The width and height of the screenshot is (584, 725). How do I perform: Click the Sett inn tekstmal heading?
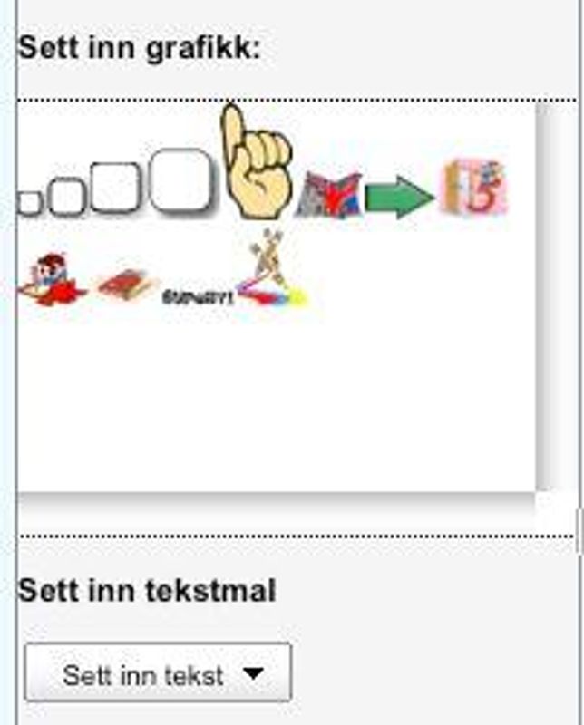point(147,591)
